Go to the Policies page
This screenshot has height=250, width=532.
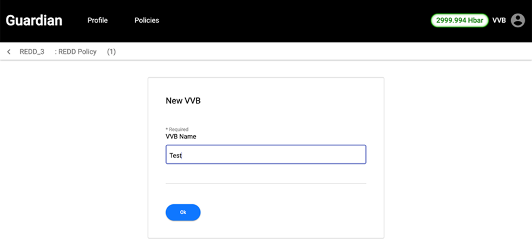147,20
